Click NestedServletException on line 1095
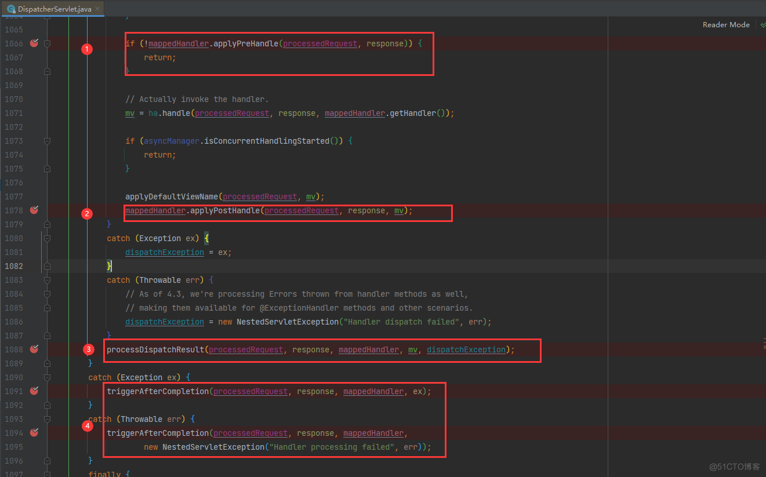This screenshot has width=766, height=477. [x=213, y=447]
